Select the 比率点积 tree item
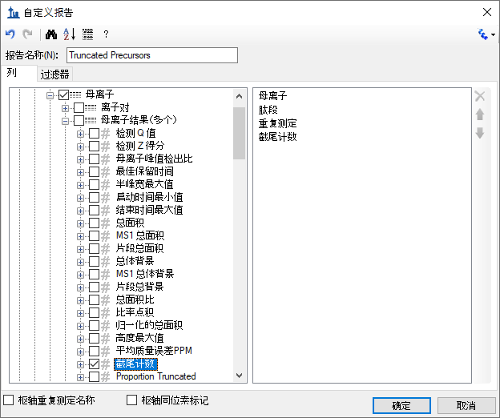 [135, 312]
